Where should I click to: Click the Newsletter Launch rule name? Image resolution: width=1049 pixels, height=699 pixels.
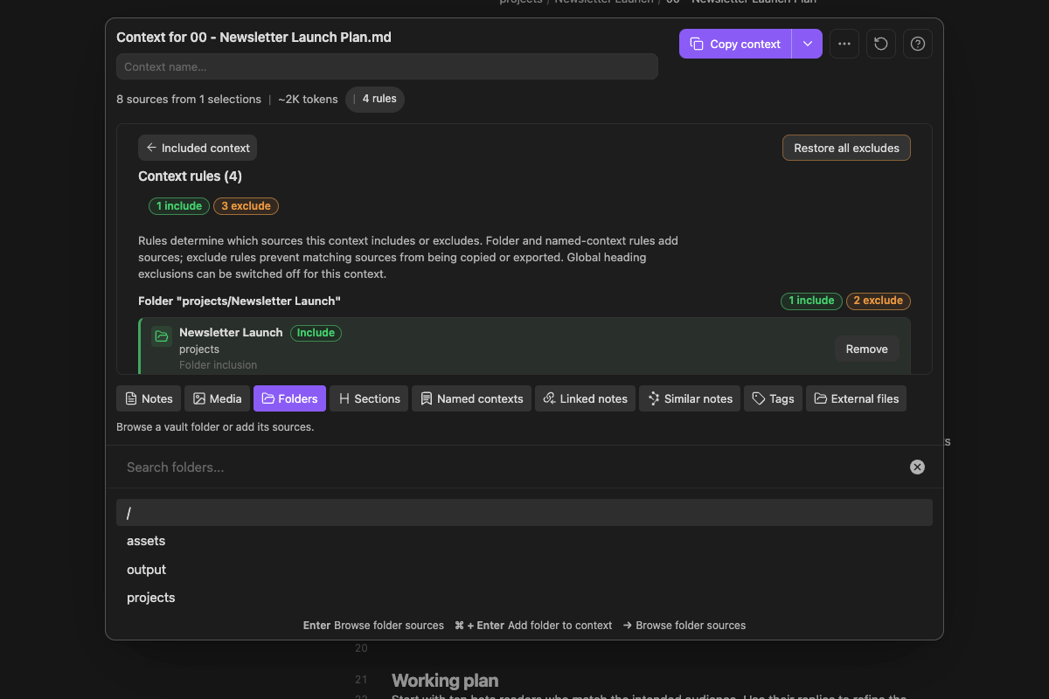click(x=231, y=332)
